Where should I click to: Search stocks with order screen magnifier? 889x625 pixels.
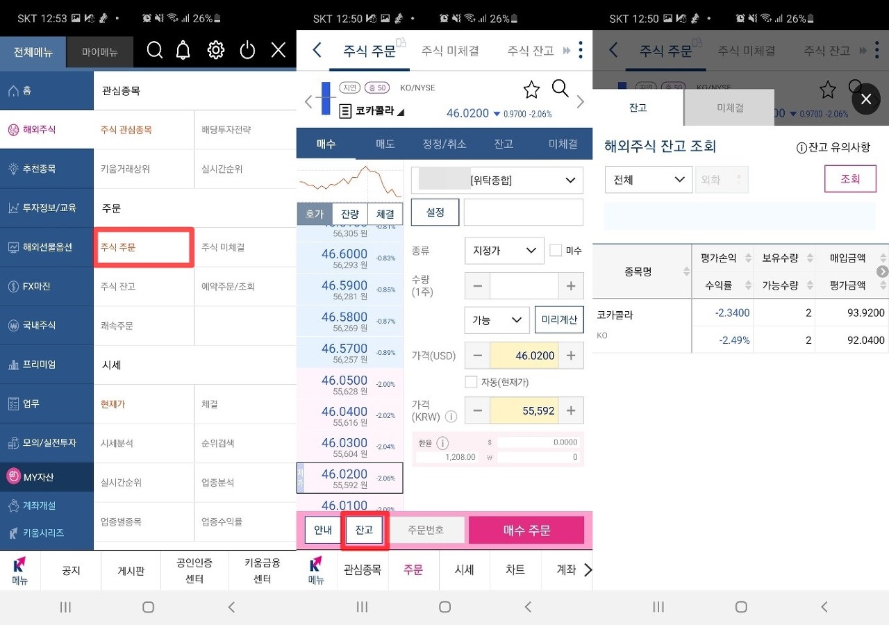(560, 88)
